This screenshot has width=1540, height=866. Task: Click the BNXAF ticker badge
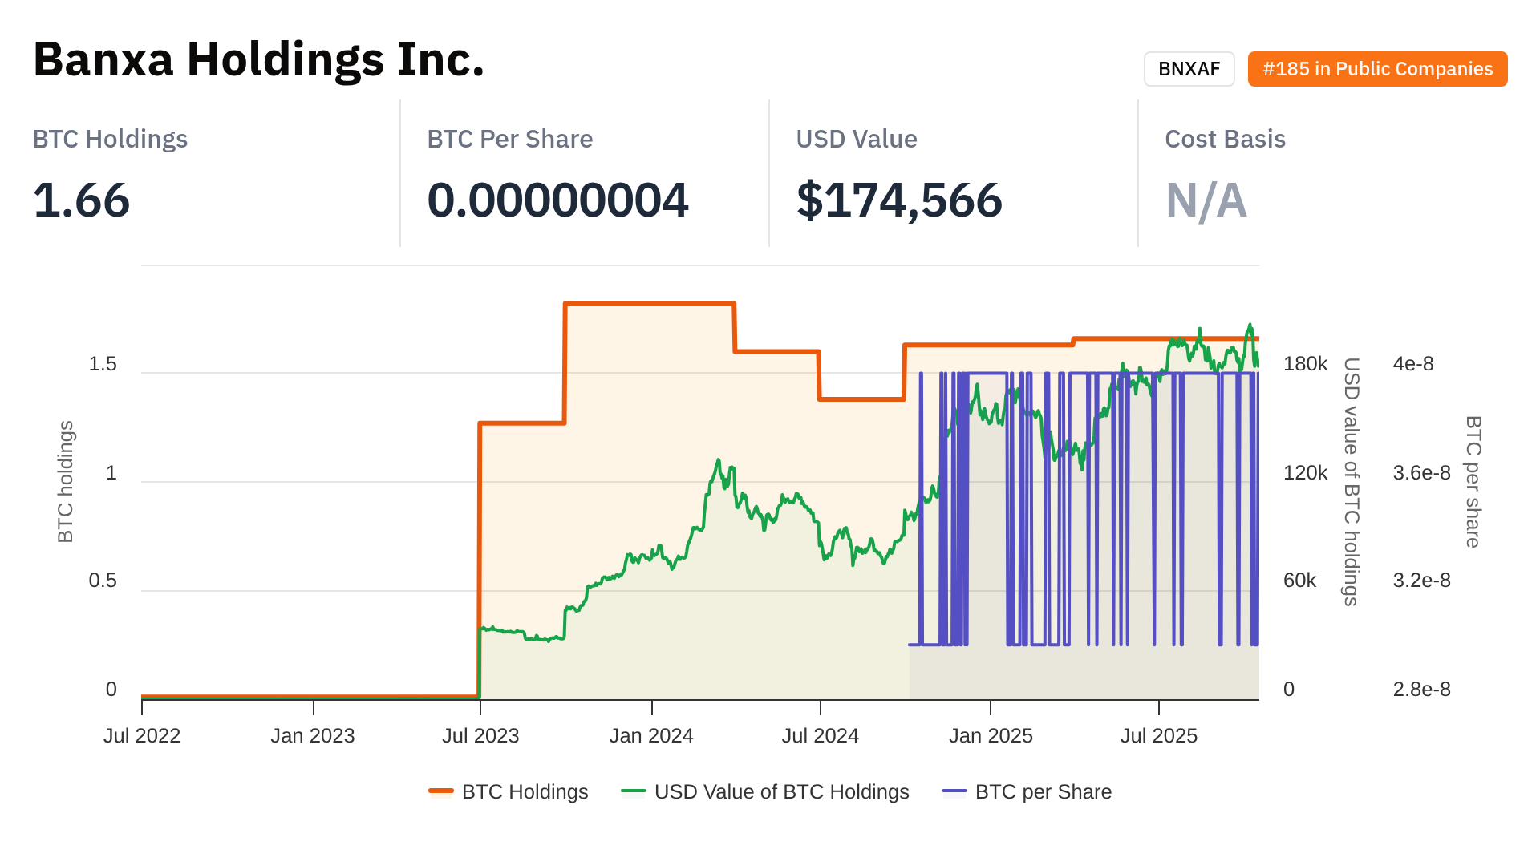(1189, 69)
